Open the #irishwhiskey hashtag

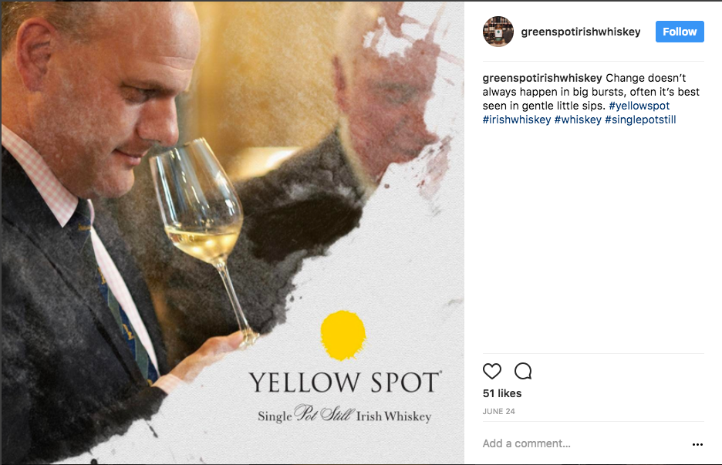(517, 120)
